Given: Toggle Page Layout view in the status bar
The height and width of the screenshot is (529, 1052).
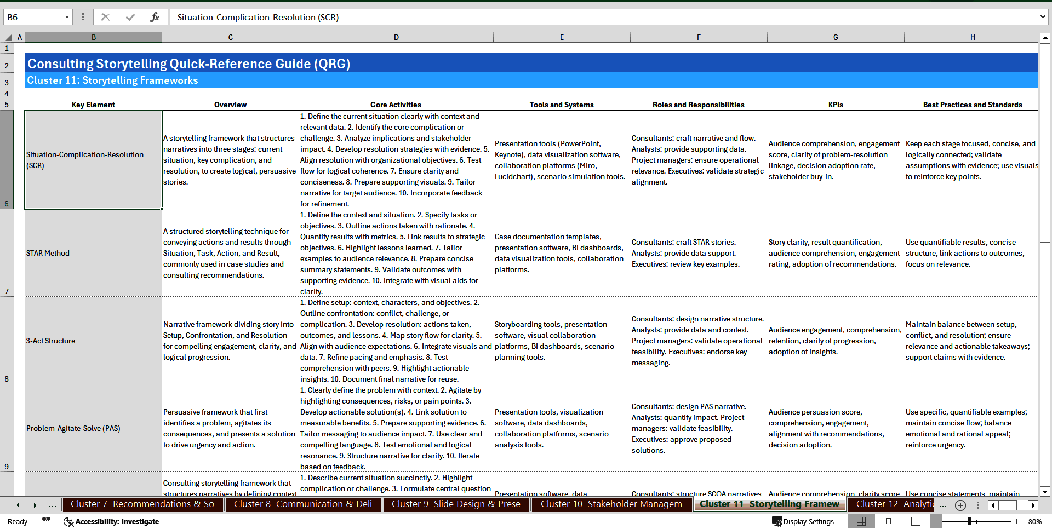Looking at the screenshot, I should click(889, 521).
